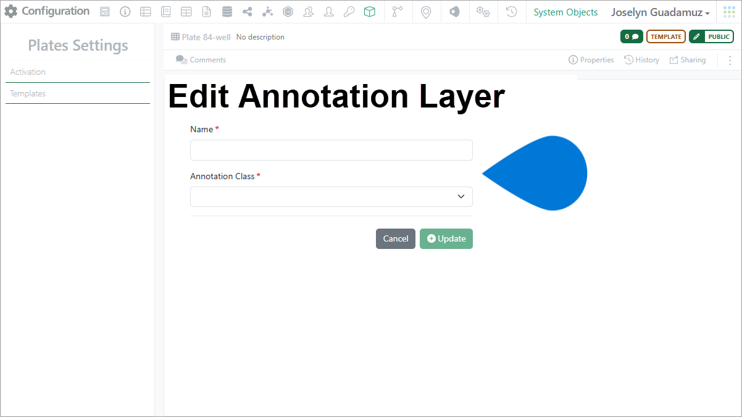This screenshot has width=742, height=417.
Task: Open the double gears settings icon
Action: tap(483, 12)
